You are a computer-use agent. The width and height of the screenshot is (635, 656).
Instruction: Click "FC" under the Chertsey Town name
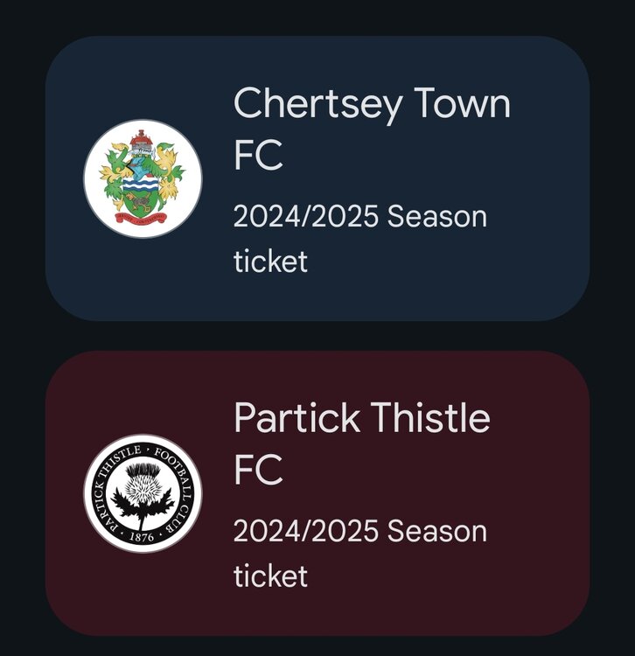point(258,155)
